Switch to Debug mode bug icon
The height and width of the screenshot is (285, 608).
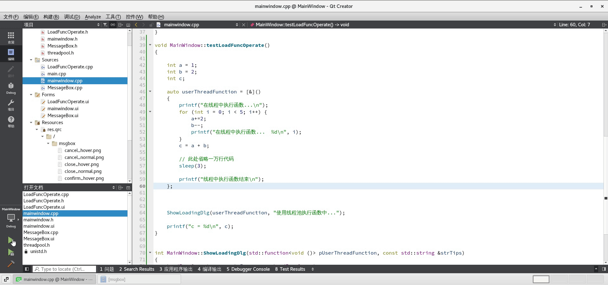(x=11, y=88)
